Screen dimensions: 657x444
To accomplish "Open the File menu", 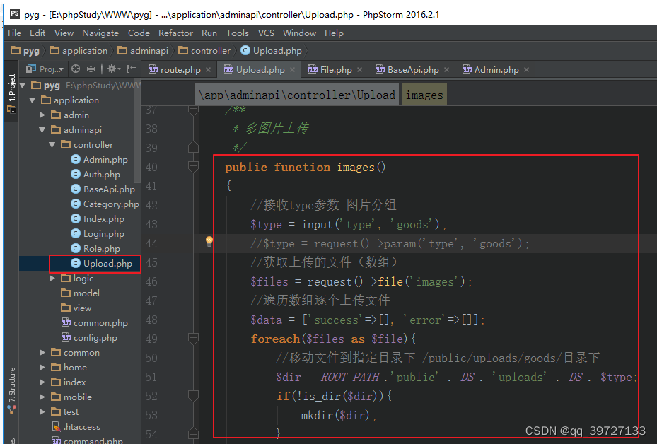I will click(x=14, y=33).
